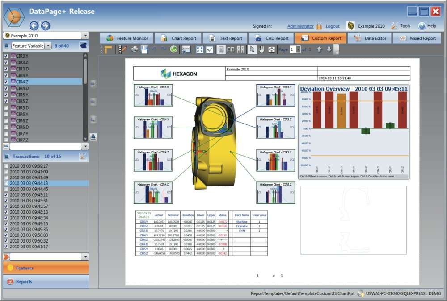Screen dimensions: 447x301
Task: Switch to two-page view icon
Action: point(231,49)
